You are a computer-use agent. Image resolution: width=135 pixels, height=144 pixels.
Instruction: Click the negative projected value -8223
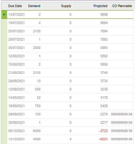pos(103,139)
